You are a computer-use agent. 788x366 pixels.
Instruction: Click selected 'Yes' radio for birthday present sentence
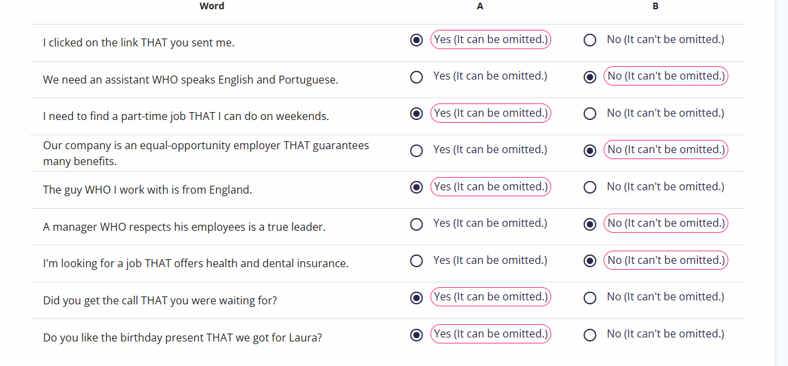(x=416, y=335)
